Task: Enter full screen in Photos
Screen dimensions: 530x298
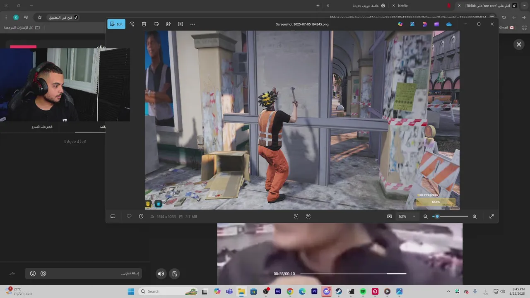Action: tap(491, 216)
